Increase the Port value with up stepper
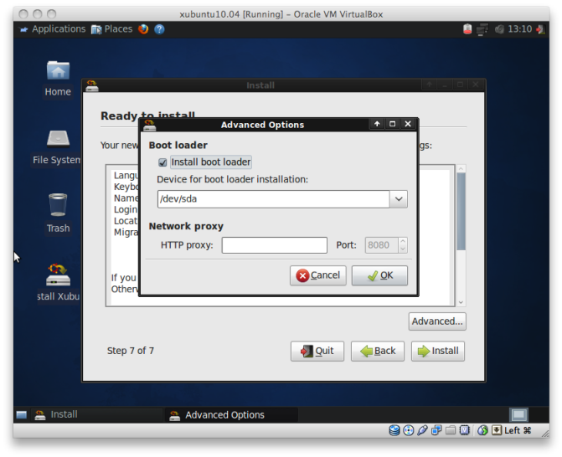Image resolution: width=562 pixels, height=457 pixels. click(403, 241)
